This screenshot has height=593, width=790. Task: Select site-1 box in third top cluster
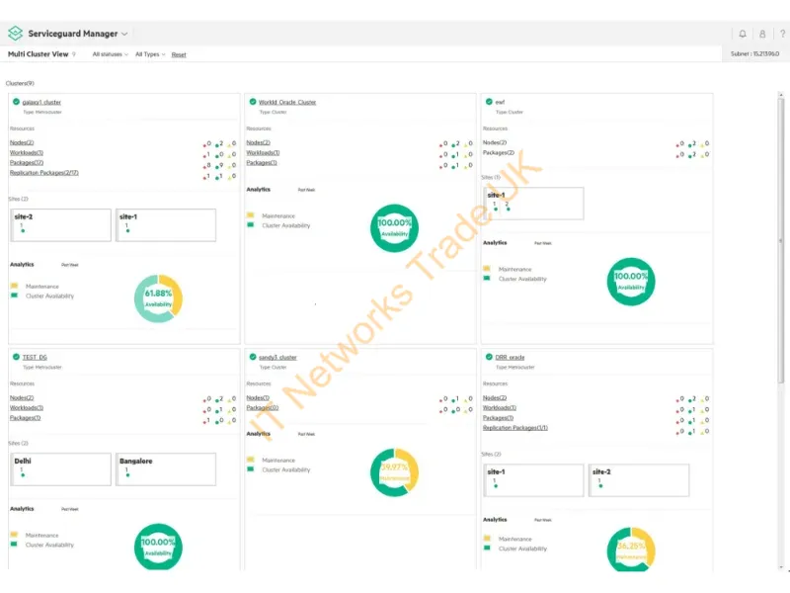coord(533,204)
